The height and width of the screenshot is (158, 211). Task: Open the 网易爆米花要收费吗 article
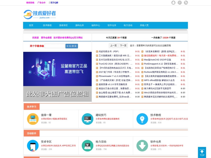[115, 97]
